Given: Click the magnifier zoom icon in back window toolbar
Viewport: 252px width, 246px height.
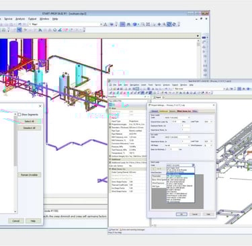Looking at the screenshot, I should tap(142, 24).
